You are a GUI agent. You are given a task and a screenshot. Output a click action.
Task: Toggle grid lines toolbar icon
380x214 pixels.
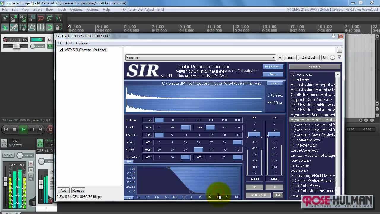click(40, 27)
